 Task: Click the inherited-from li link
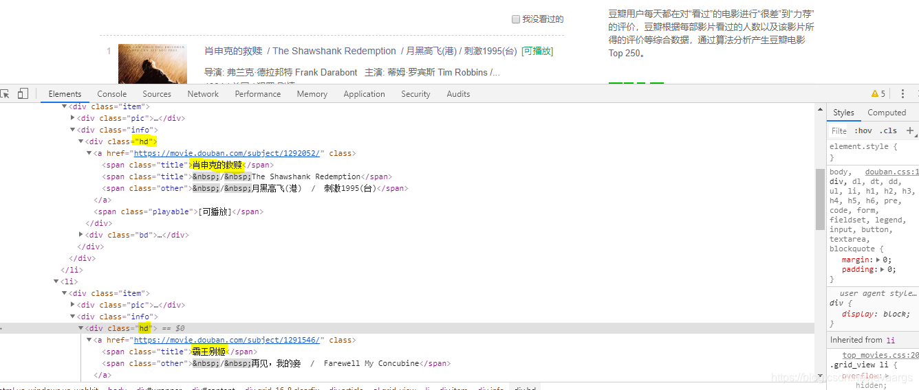[x=890, y=340]
